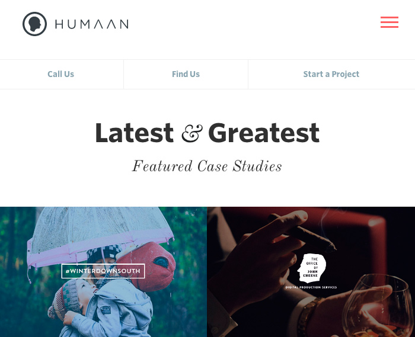Click the brandy glass in the photo
The height and width of the screenshot is (337, 415).
tap(378, 306)
